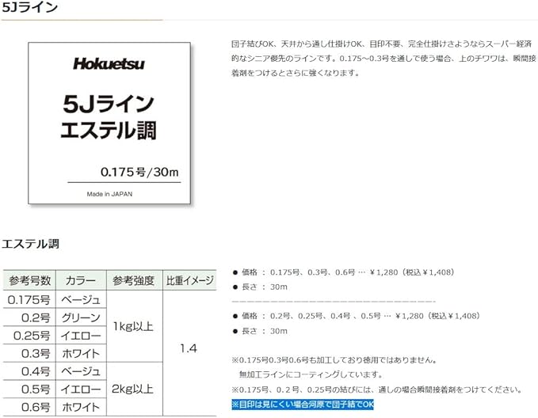This screenshot has height=418, width=538.
Task: Click the 'カラー' table header
Action: [x=81, y=280]
